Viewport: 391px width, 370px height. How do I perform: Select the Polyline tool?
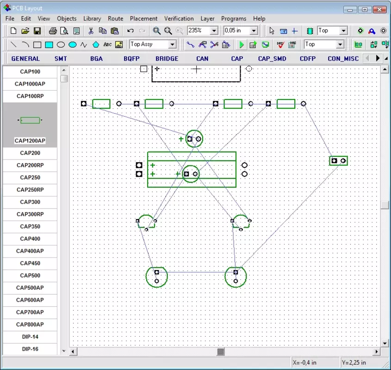(84, 44)
